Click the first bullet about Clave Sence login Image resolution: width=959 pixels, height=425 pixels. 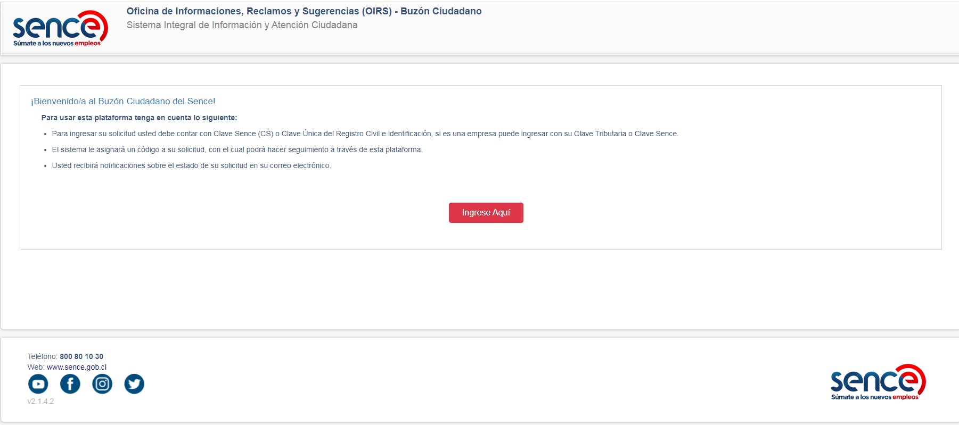click(x=365, y=134)
